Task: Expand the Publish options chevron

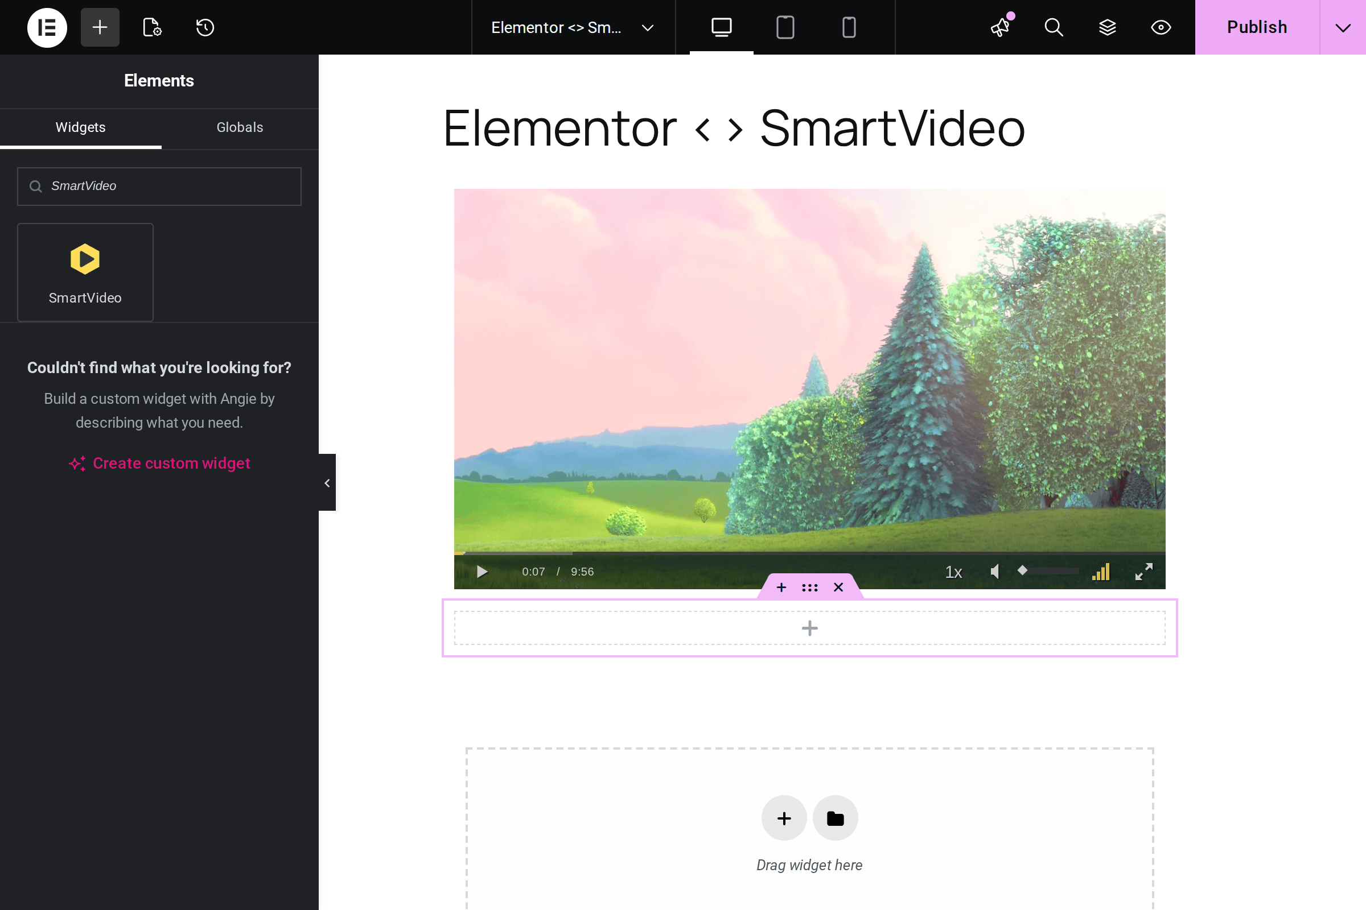Action: pos(1342,27)
